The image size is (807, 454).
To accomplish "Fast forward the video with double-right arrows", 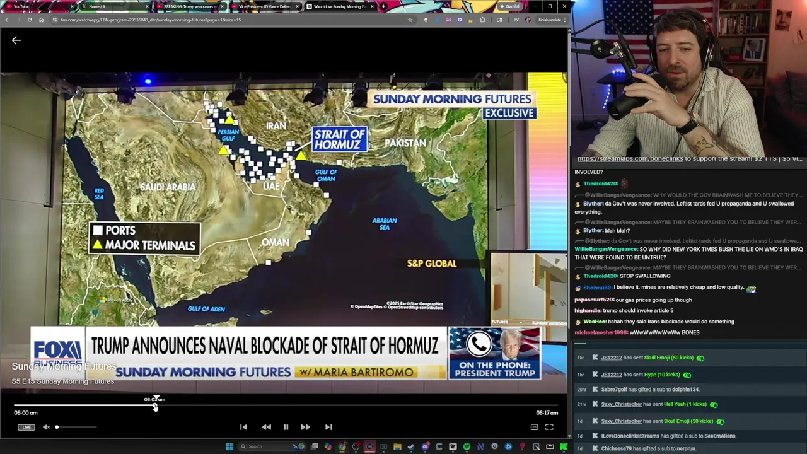I will click(305, 427).
